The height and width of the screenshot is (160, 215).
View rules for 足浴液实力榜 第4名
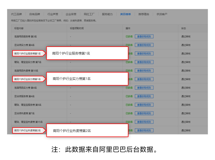pos(144,45)
